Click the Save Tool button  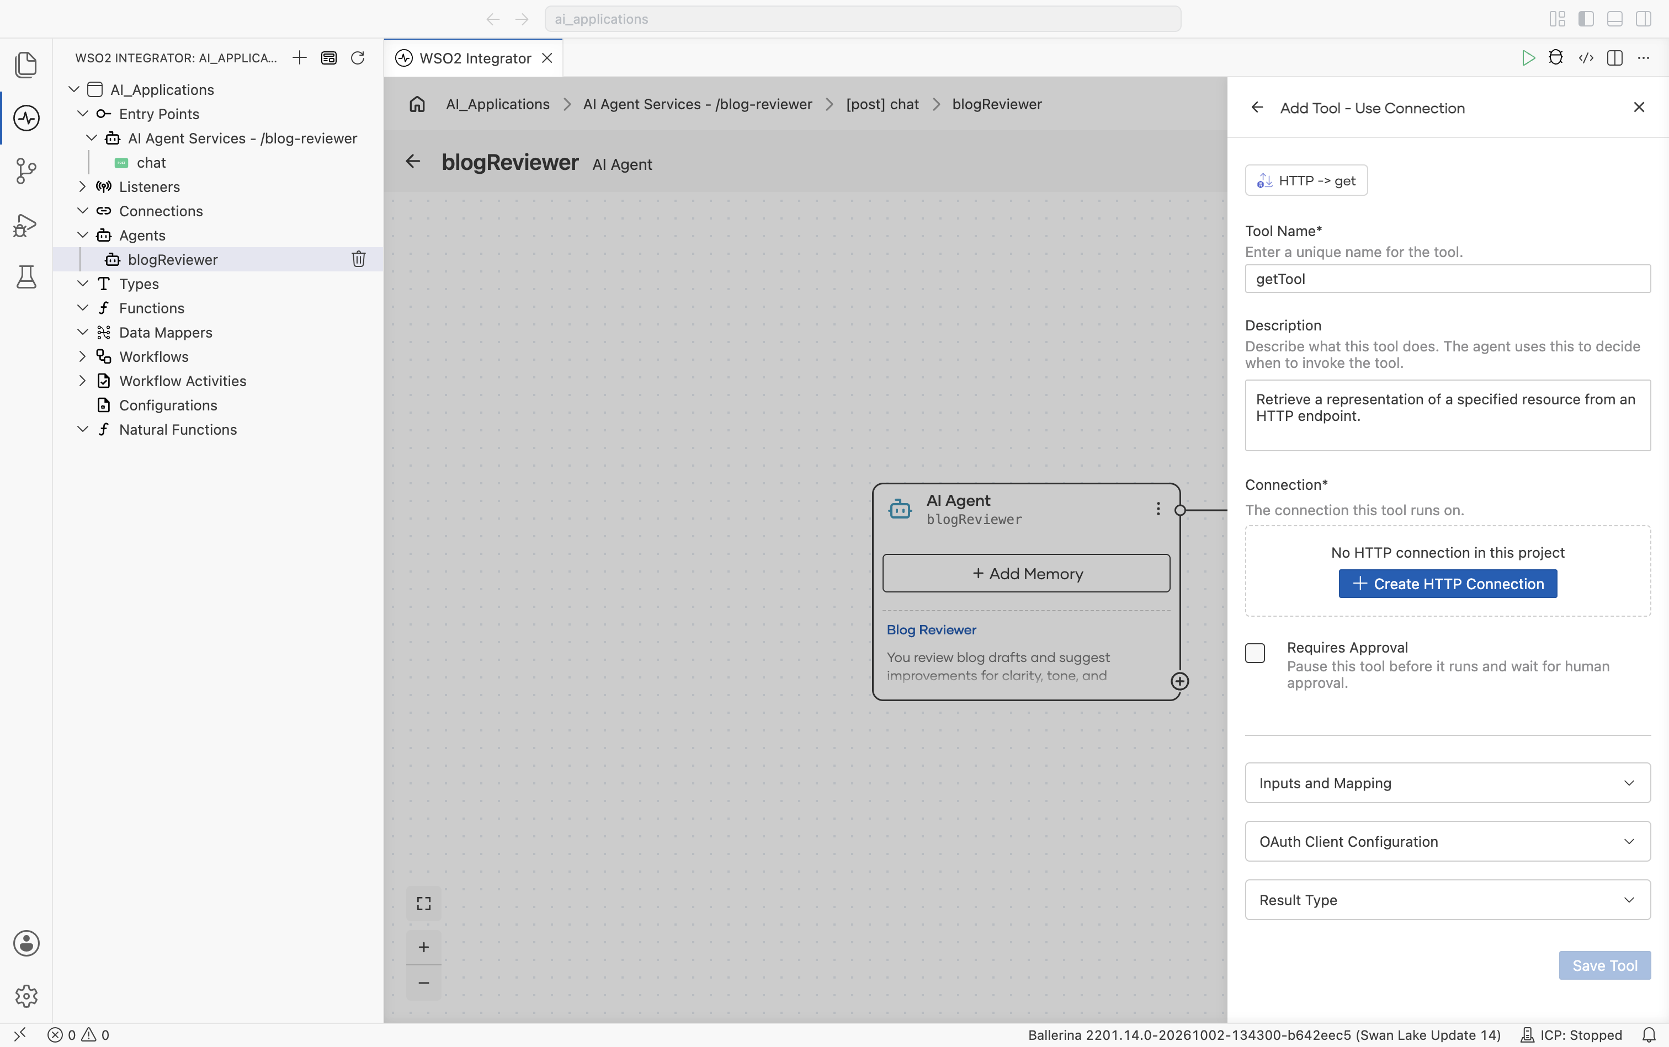tap(1604, 965)
